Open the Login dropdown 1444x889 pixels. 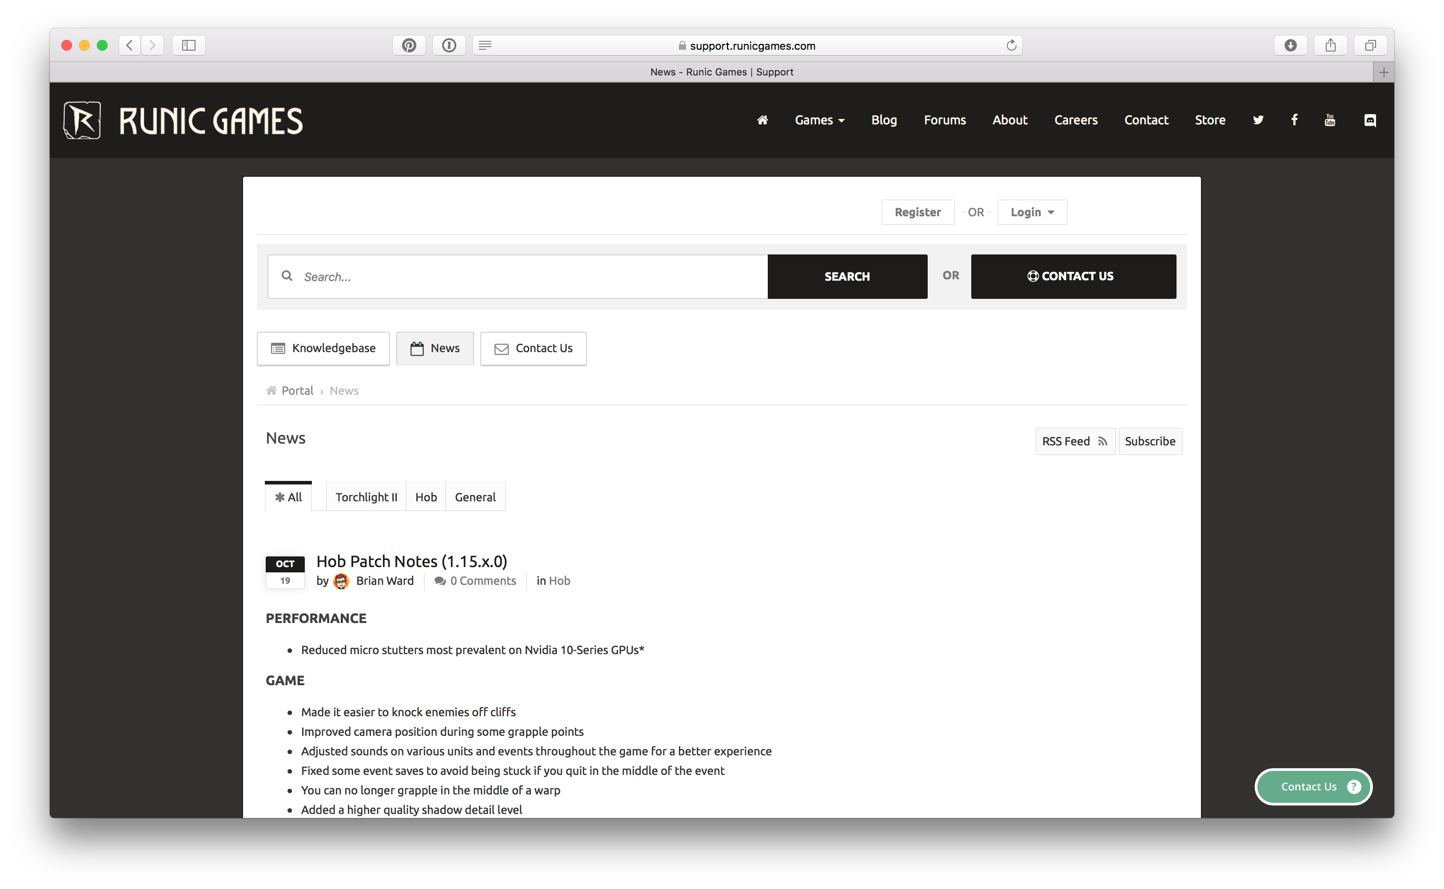[1032, 212]
